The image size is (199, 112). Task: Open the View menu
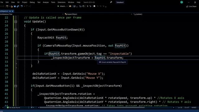coord(13,2)
